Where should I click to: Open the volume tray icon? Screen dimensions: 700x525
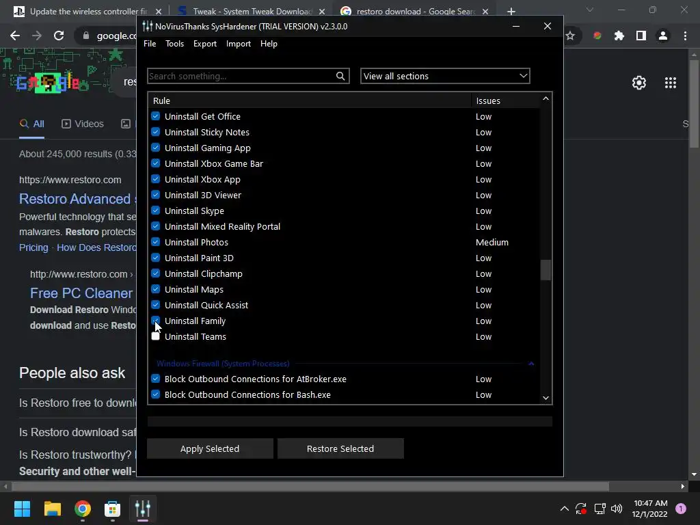click(x=617, y=509)
